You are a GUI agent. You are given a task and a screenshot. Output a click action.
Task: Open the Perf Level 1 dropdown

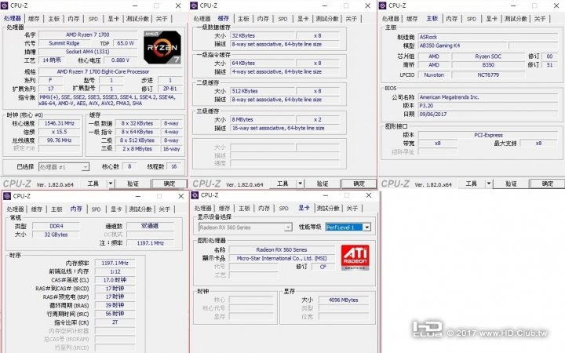click(x=348, y=227)
